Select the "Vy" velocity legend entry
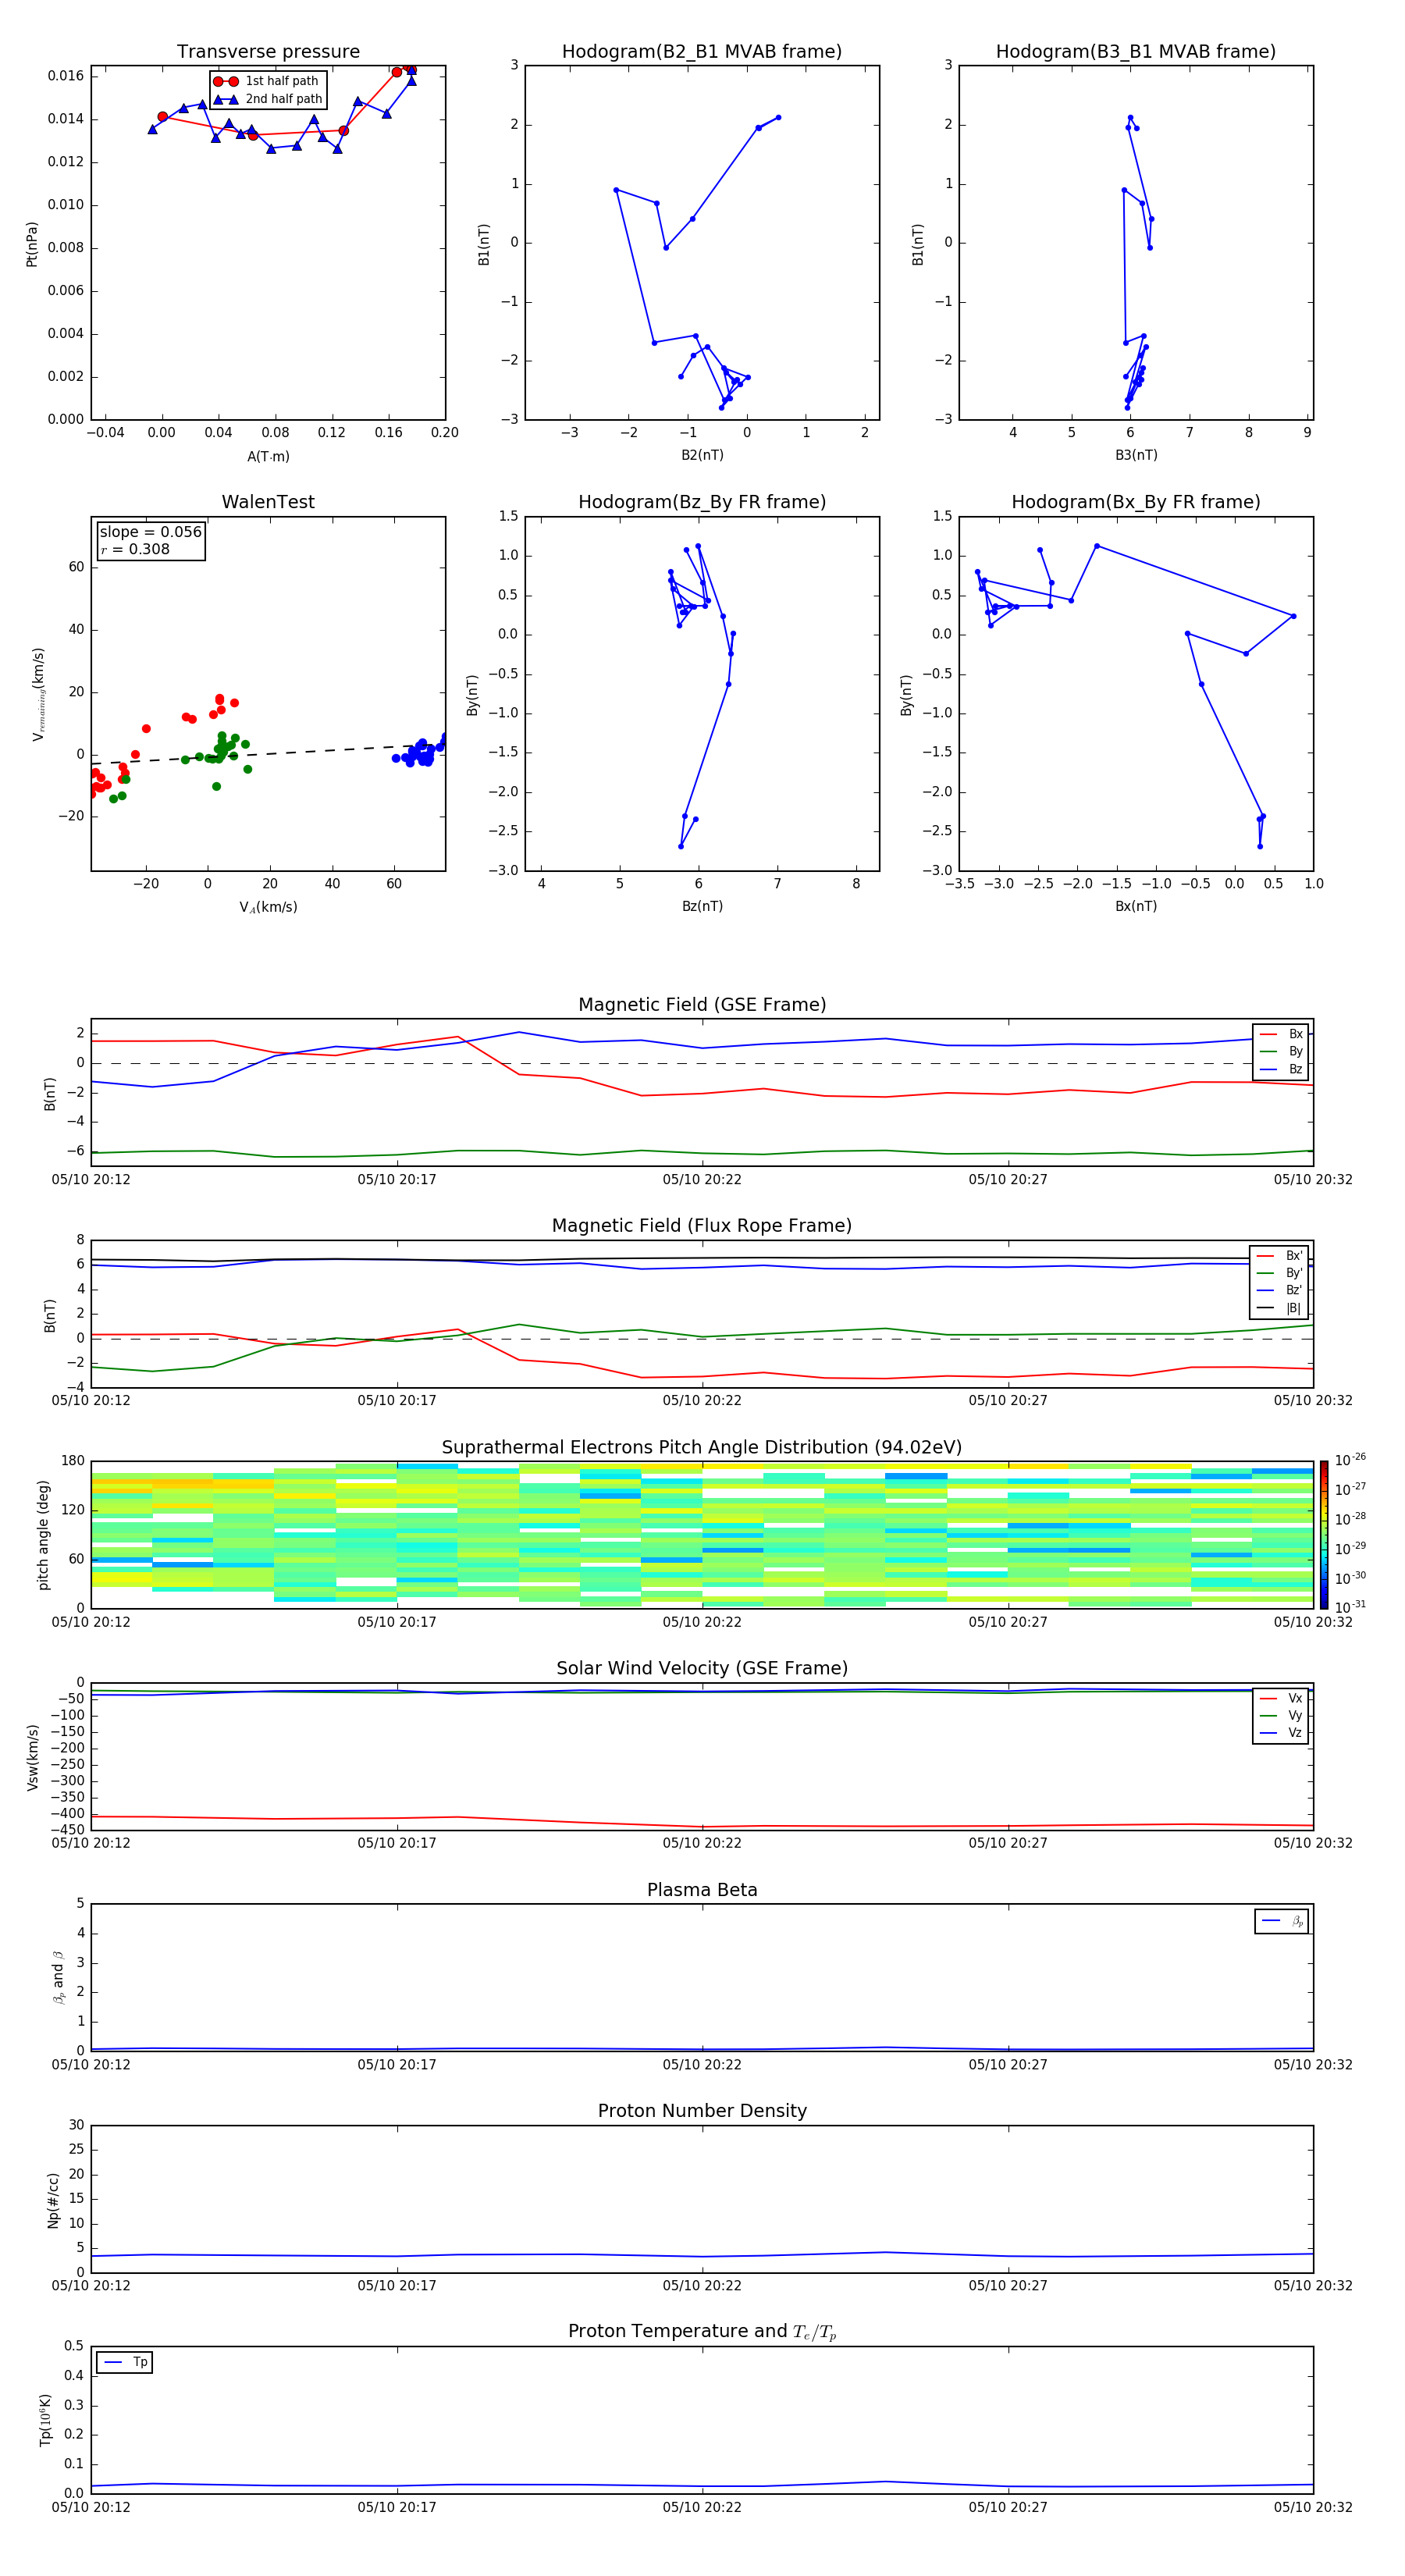Screen dimensions: 1405x2576 (1281, 1715)
